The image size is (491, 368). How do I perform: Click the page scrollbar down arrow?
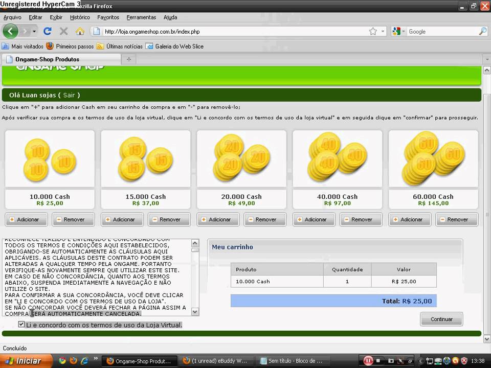[487, 339]
